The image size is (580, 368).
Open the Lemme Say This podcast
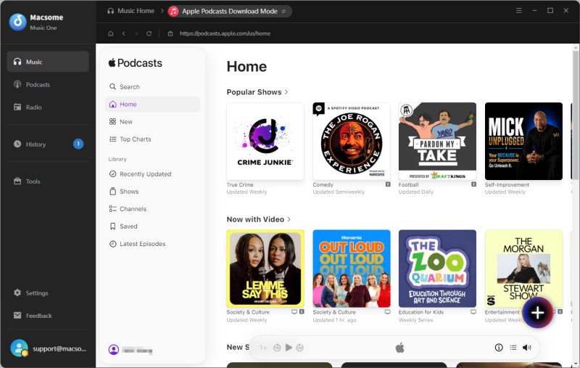coord(265,269)
